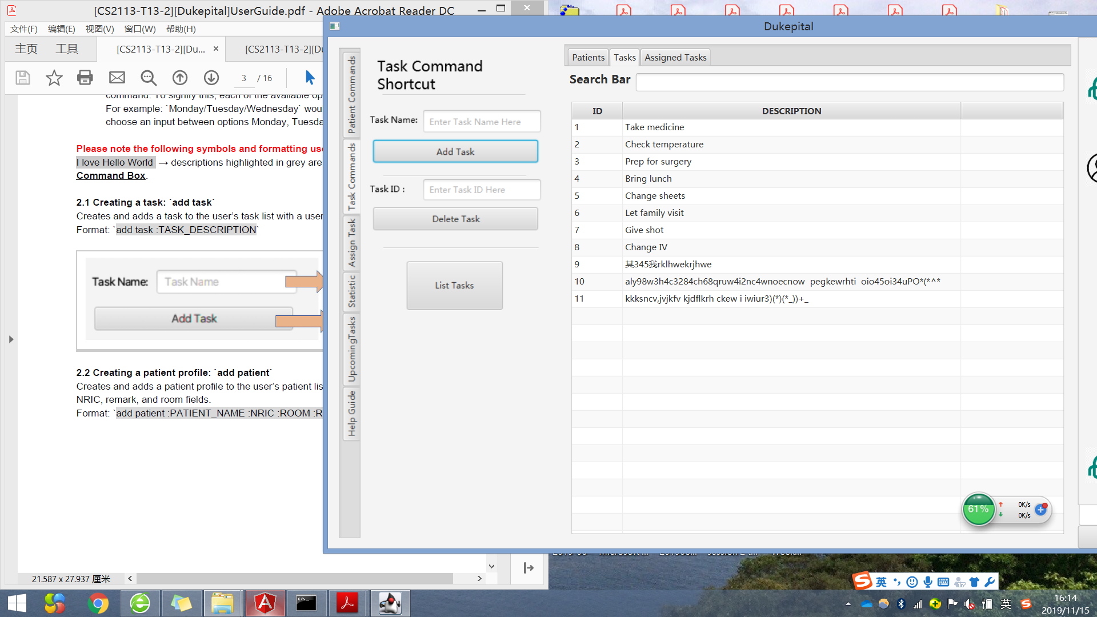Go to previous page using up arrow icon
1097x617 pixels.
point(180,78)
